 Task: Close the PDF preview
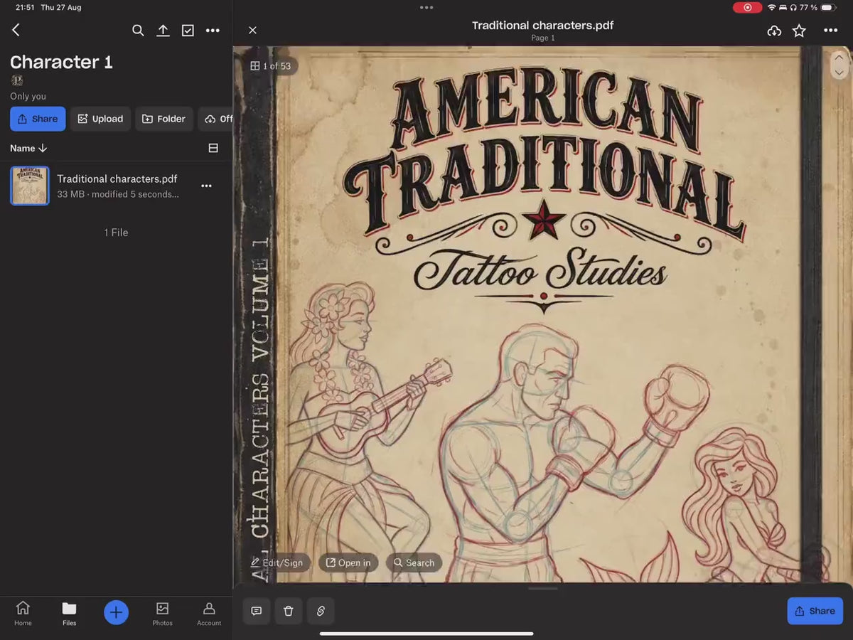pyautogui.click(x=252, y=30)
